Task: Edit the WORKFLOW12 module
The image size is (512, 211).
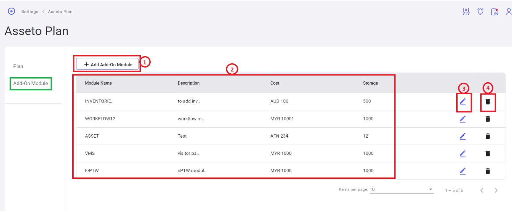Action: 463,119
